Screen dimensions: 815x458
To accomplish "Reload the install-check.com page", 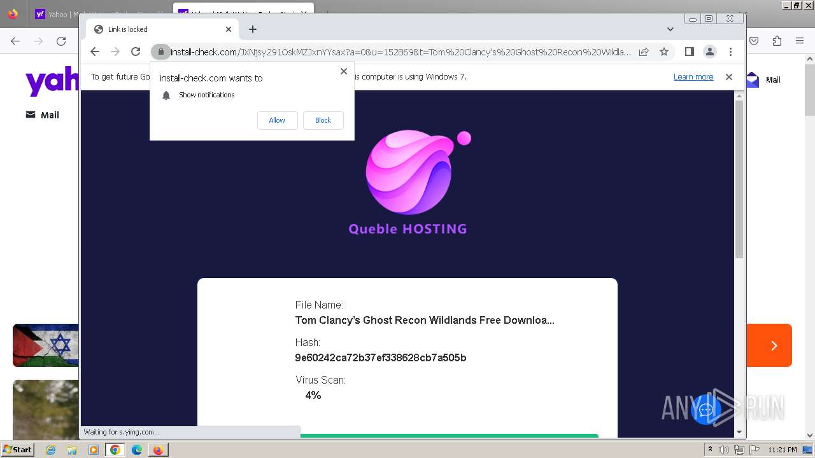I will [136, 52].
